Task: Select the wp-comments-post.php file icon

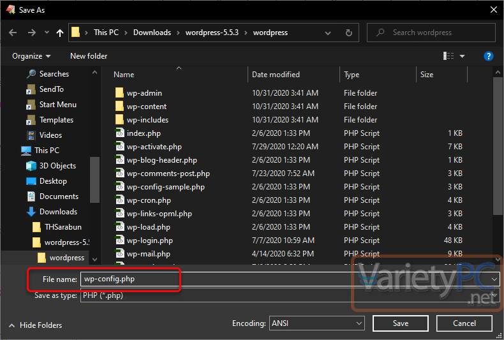Action: click(x=119, y=174)
